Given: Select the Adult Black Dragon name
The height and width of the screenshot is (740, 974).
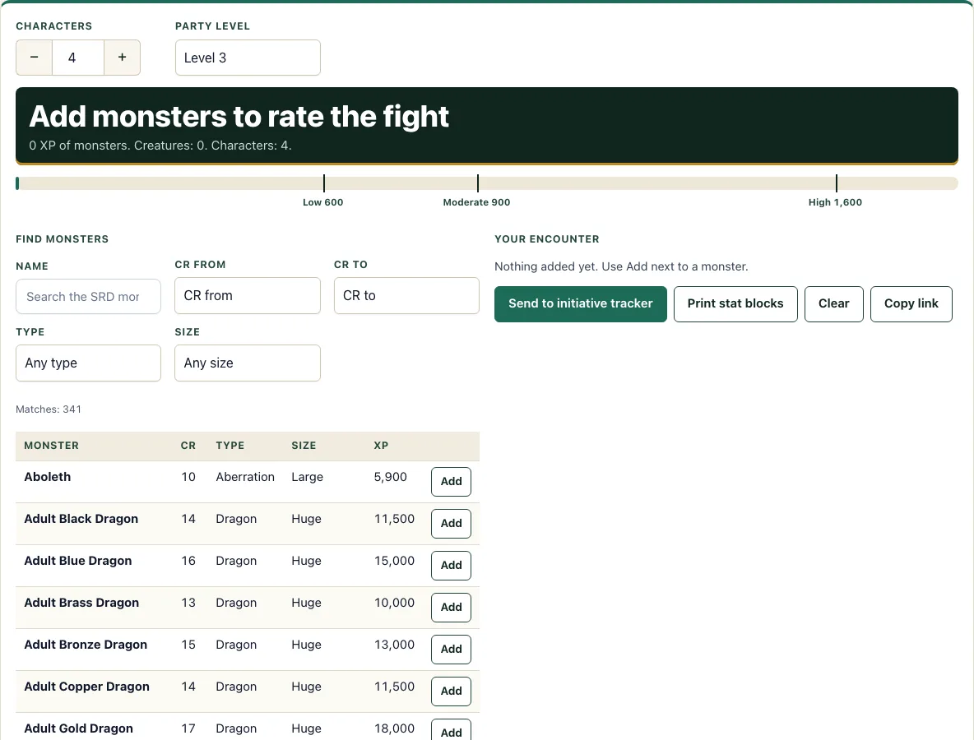Looking at the screenshot, I should tap(81, 519).
